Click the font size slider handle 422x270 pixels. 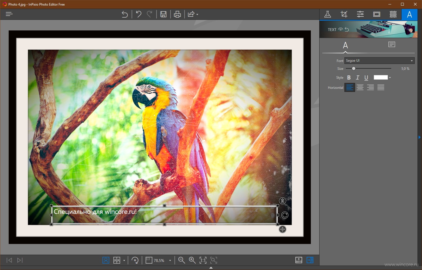click(x=354, y=68)
